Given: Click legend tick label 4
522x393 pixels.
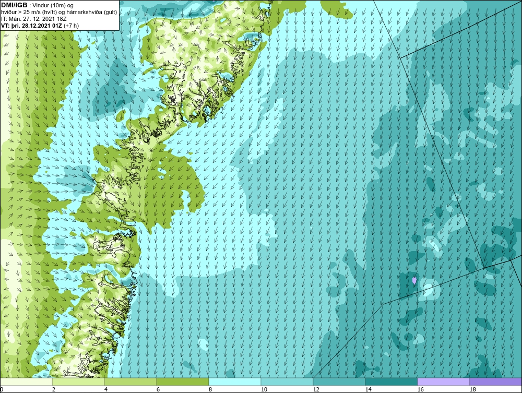Looking at the screenshot, I should coord(106,389).
